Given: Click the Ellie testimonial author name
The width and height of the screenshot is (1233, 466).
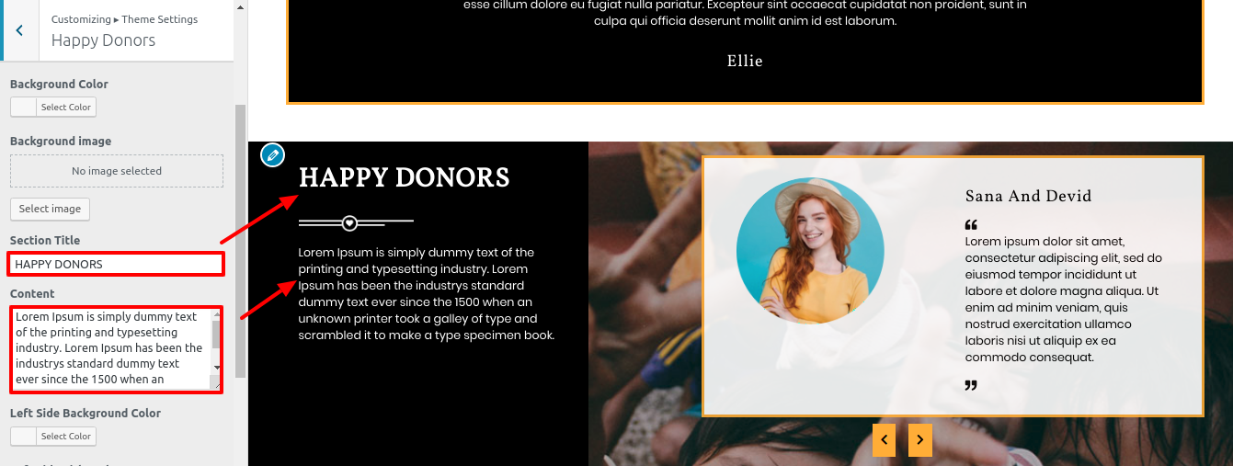Looking at the screenshot, I should click(x=745, y=62).
